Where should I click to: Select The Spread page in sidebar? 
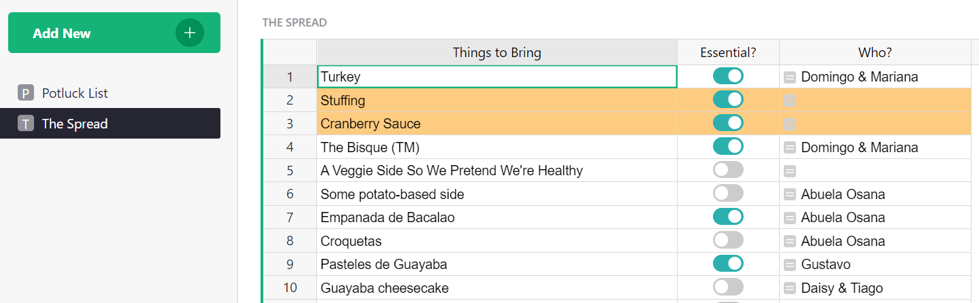75,124
